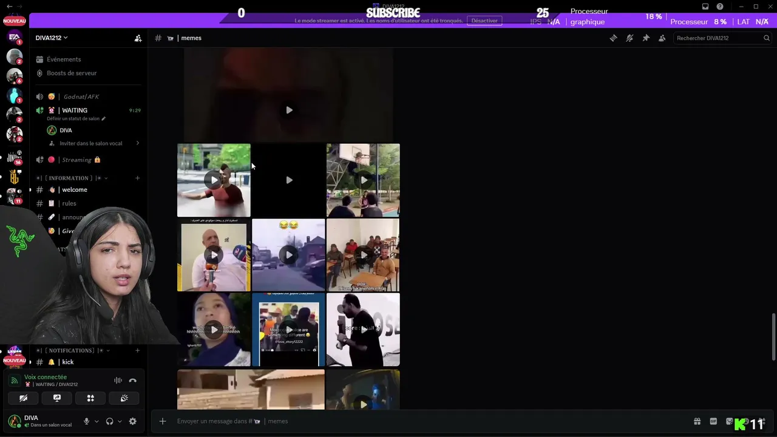Screen dimensions: 777x437
Task: Click the Voix connectée status text
Action: (46, 377)
